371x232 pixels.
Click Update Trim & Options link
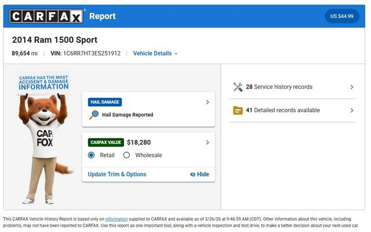pyautogui.click(x=117, y=174)
